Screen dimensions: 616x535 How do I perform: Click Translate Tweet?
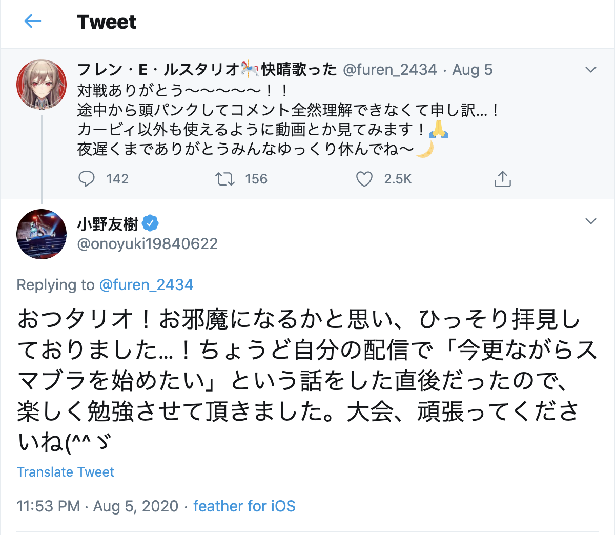(65, 472)
